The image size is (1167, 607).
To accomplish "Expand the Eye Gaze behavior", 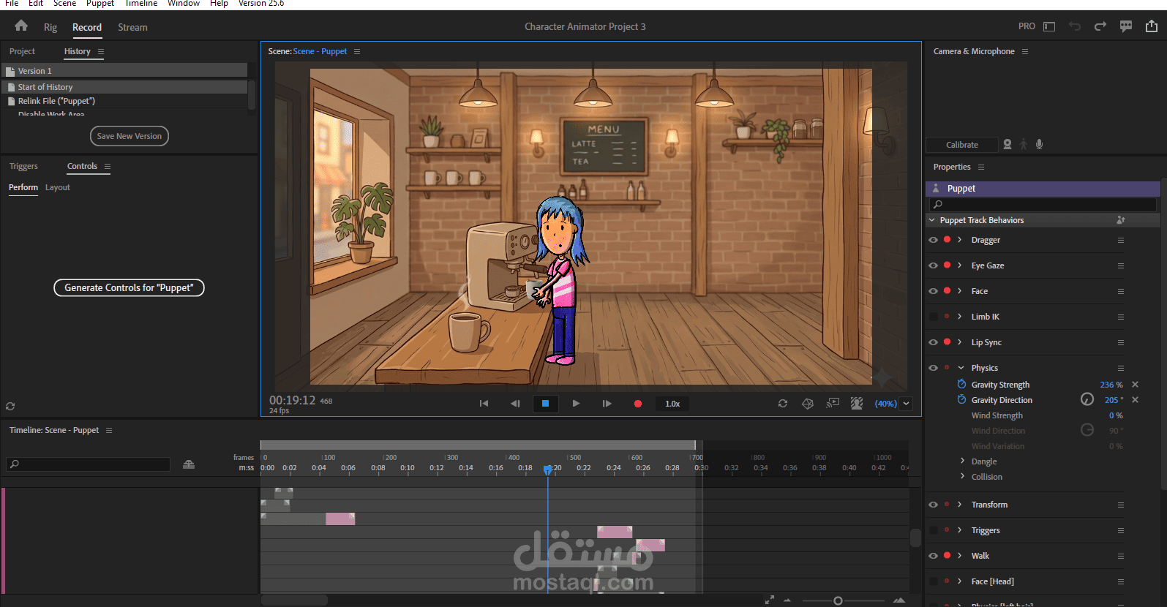I will (960, 265).
